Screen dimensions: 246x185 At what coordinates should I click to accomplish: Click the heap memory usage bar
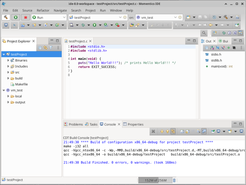(155, 180)
